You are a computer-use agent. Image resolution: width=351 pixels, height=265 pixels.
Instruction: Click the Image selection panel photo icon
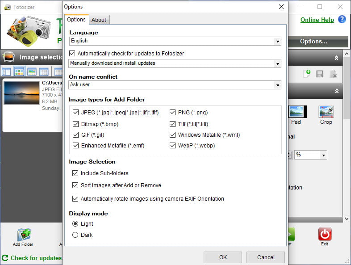click(x=9, y=57)
